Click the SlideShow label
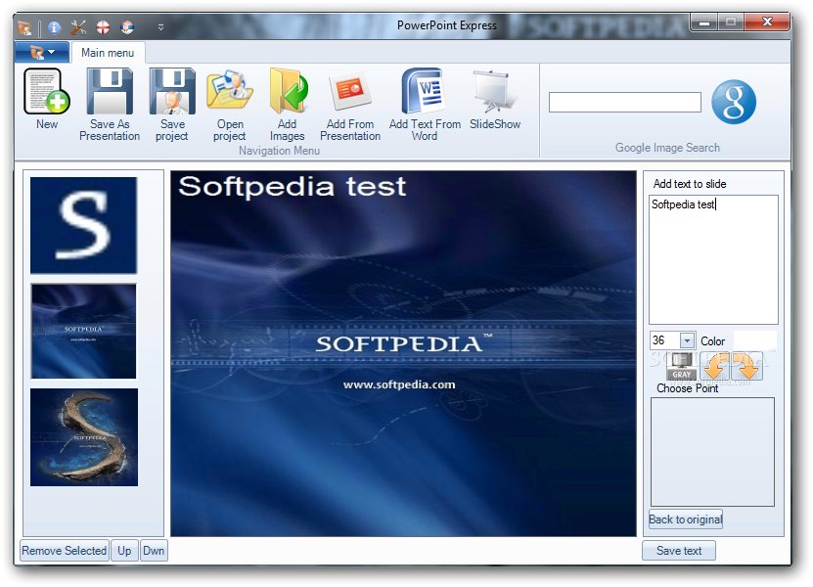Image resolution: width=813 pixels, height=587 pixels. pyautogui.click(x=495, y=124)
